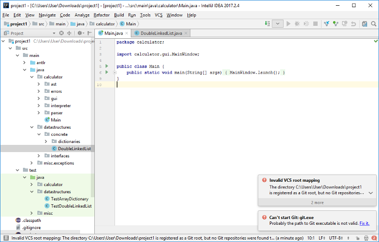The height and width of the screenshot is (242, 379).
Task: Open the Navigate menu
Action: tap(47, 15)
